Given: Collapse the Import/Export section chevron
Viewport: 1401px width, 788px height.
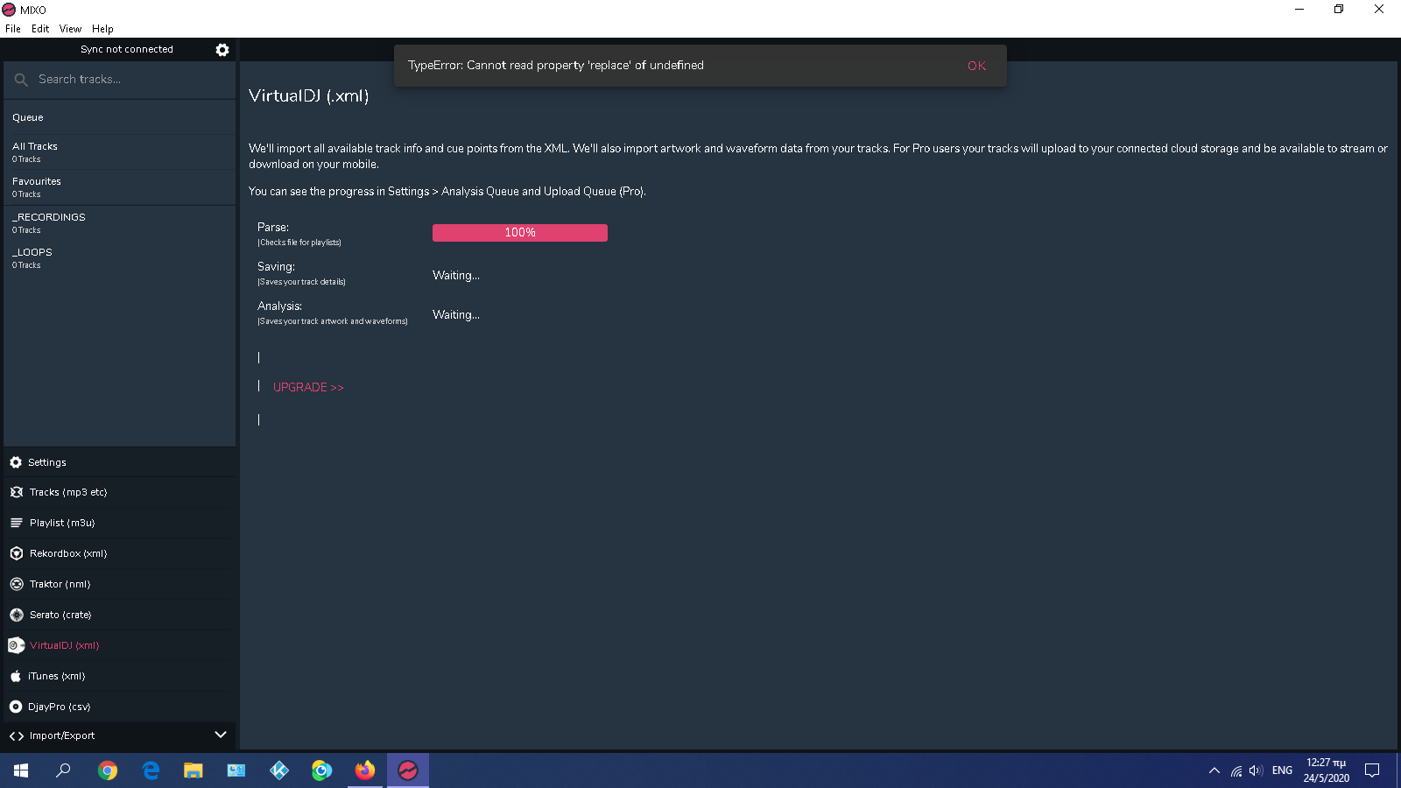Looking at the screenshot, I should click(x=221, y=735).
